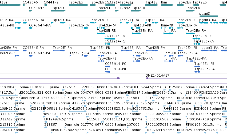Click the Tsp42Ek gene label
Image resolution: width=227 pixels, height=134 pixels.
138,8
